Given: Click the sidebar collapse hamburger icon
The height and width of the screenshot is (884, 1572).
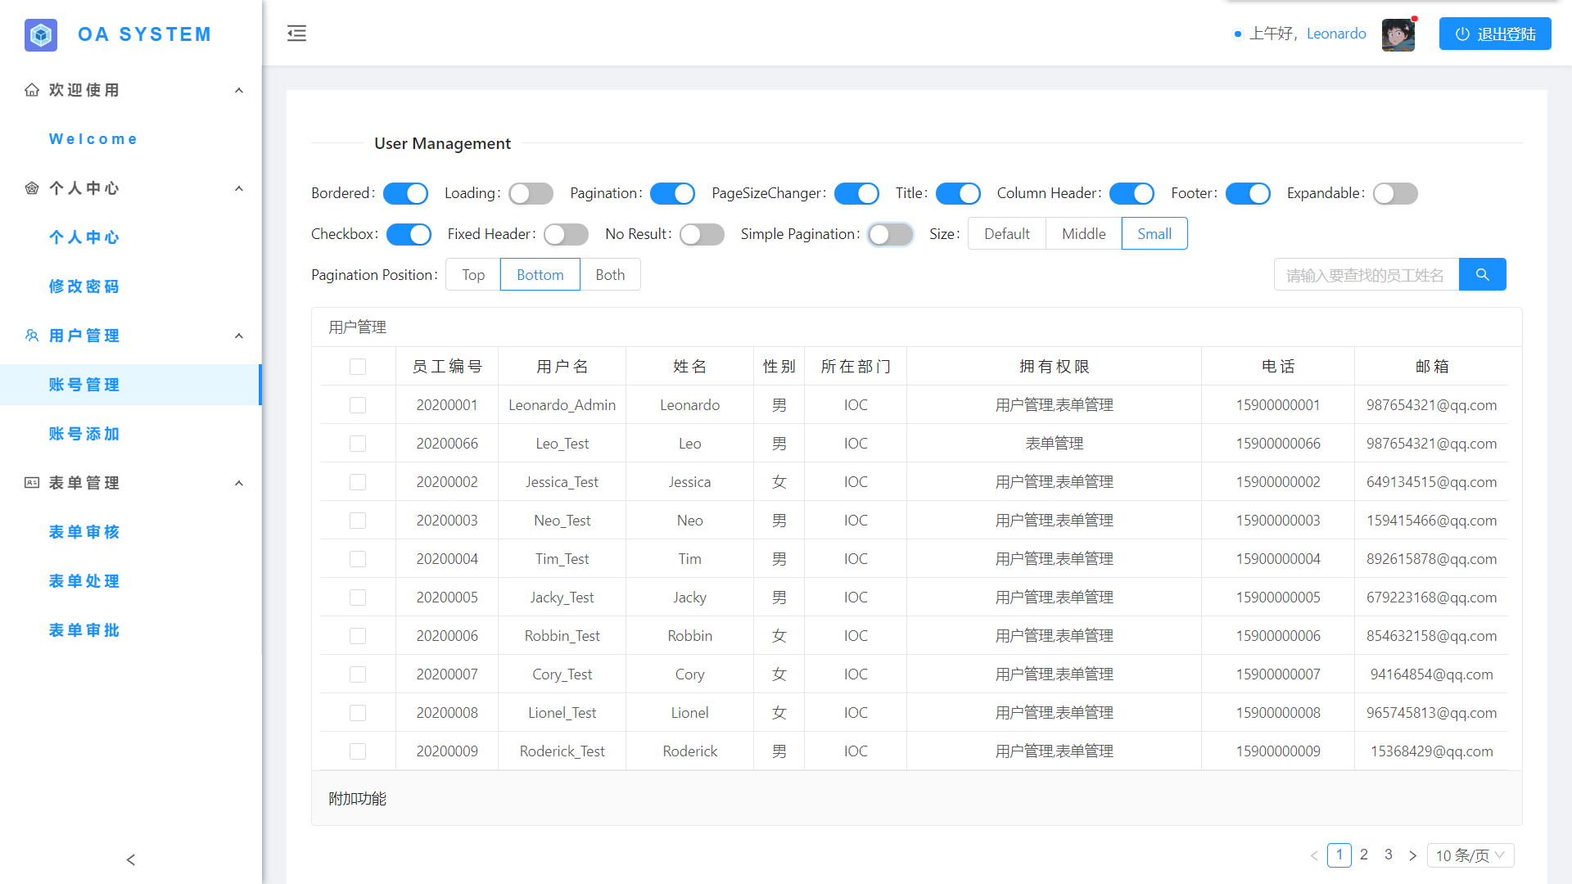Looking at the screenshot, I should coord(296,34).
